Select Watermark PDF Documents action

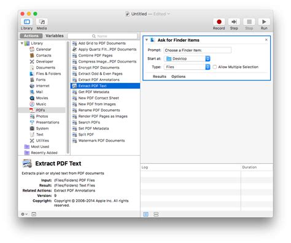tap(101, 141)
